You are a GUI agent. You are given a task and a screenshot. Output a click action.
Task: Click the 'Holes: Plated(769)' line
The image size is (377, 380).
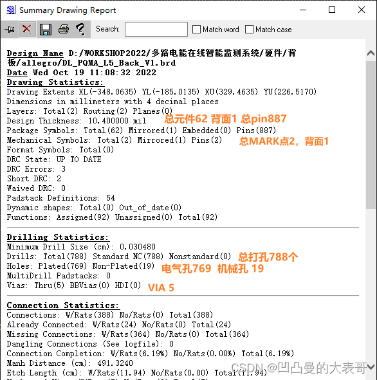pyautogui.click(x=80, y=266)
